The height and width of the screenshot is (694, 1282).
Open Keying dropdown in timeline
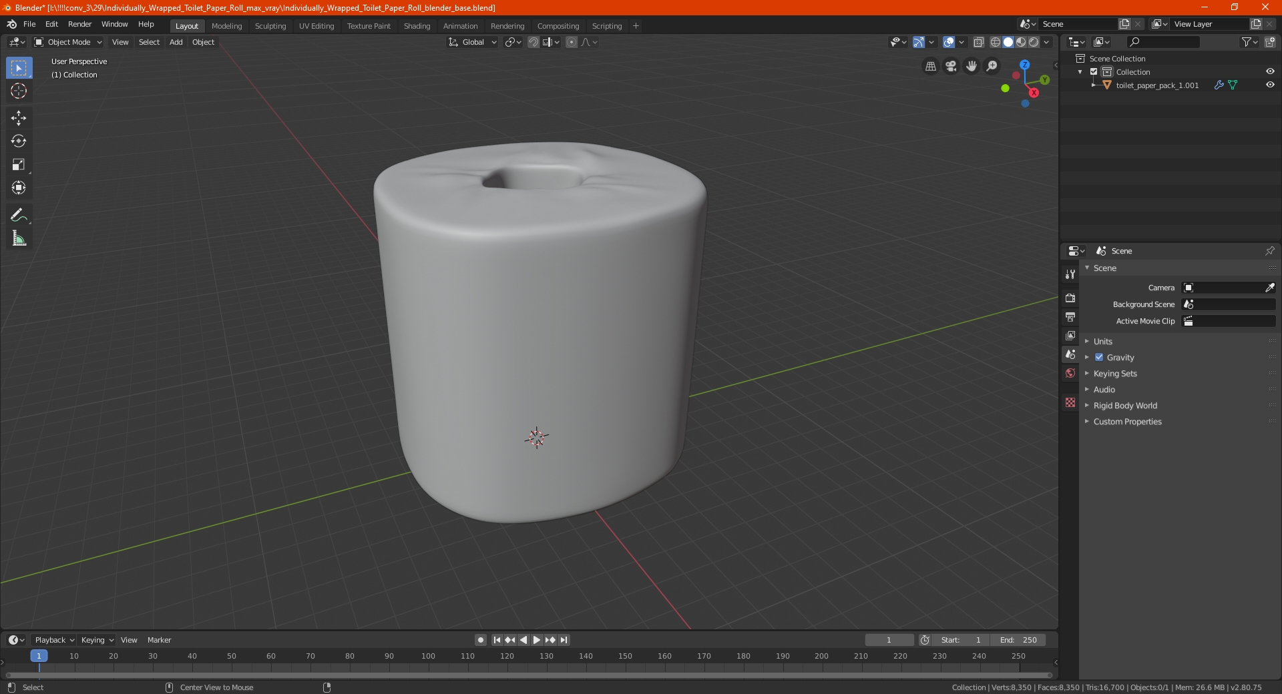97,640
